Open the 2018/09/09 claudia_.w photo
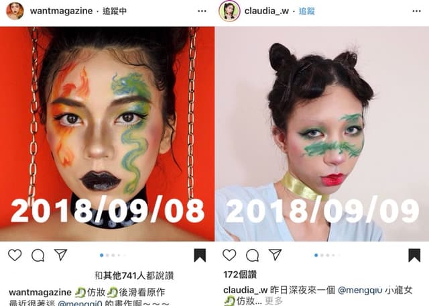 point(322,134)
